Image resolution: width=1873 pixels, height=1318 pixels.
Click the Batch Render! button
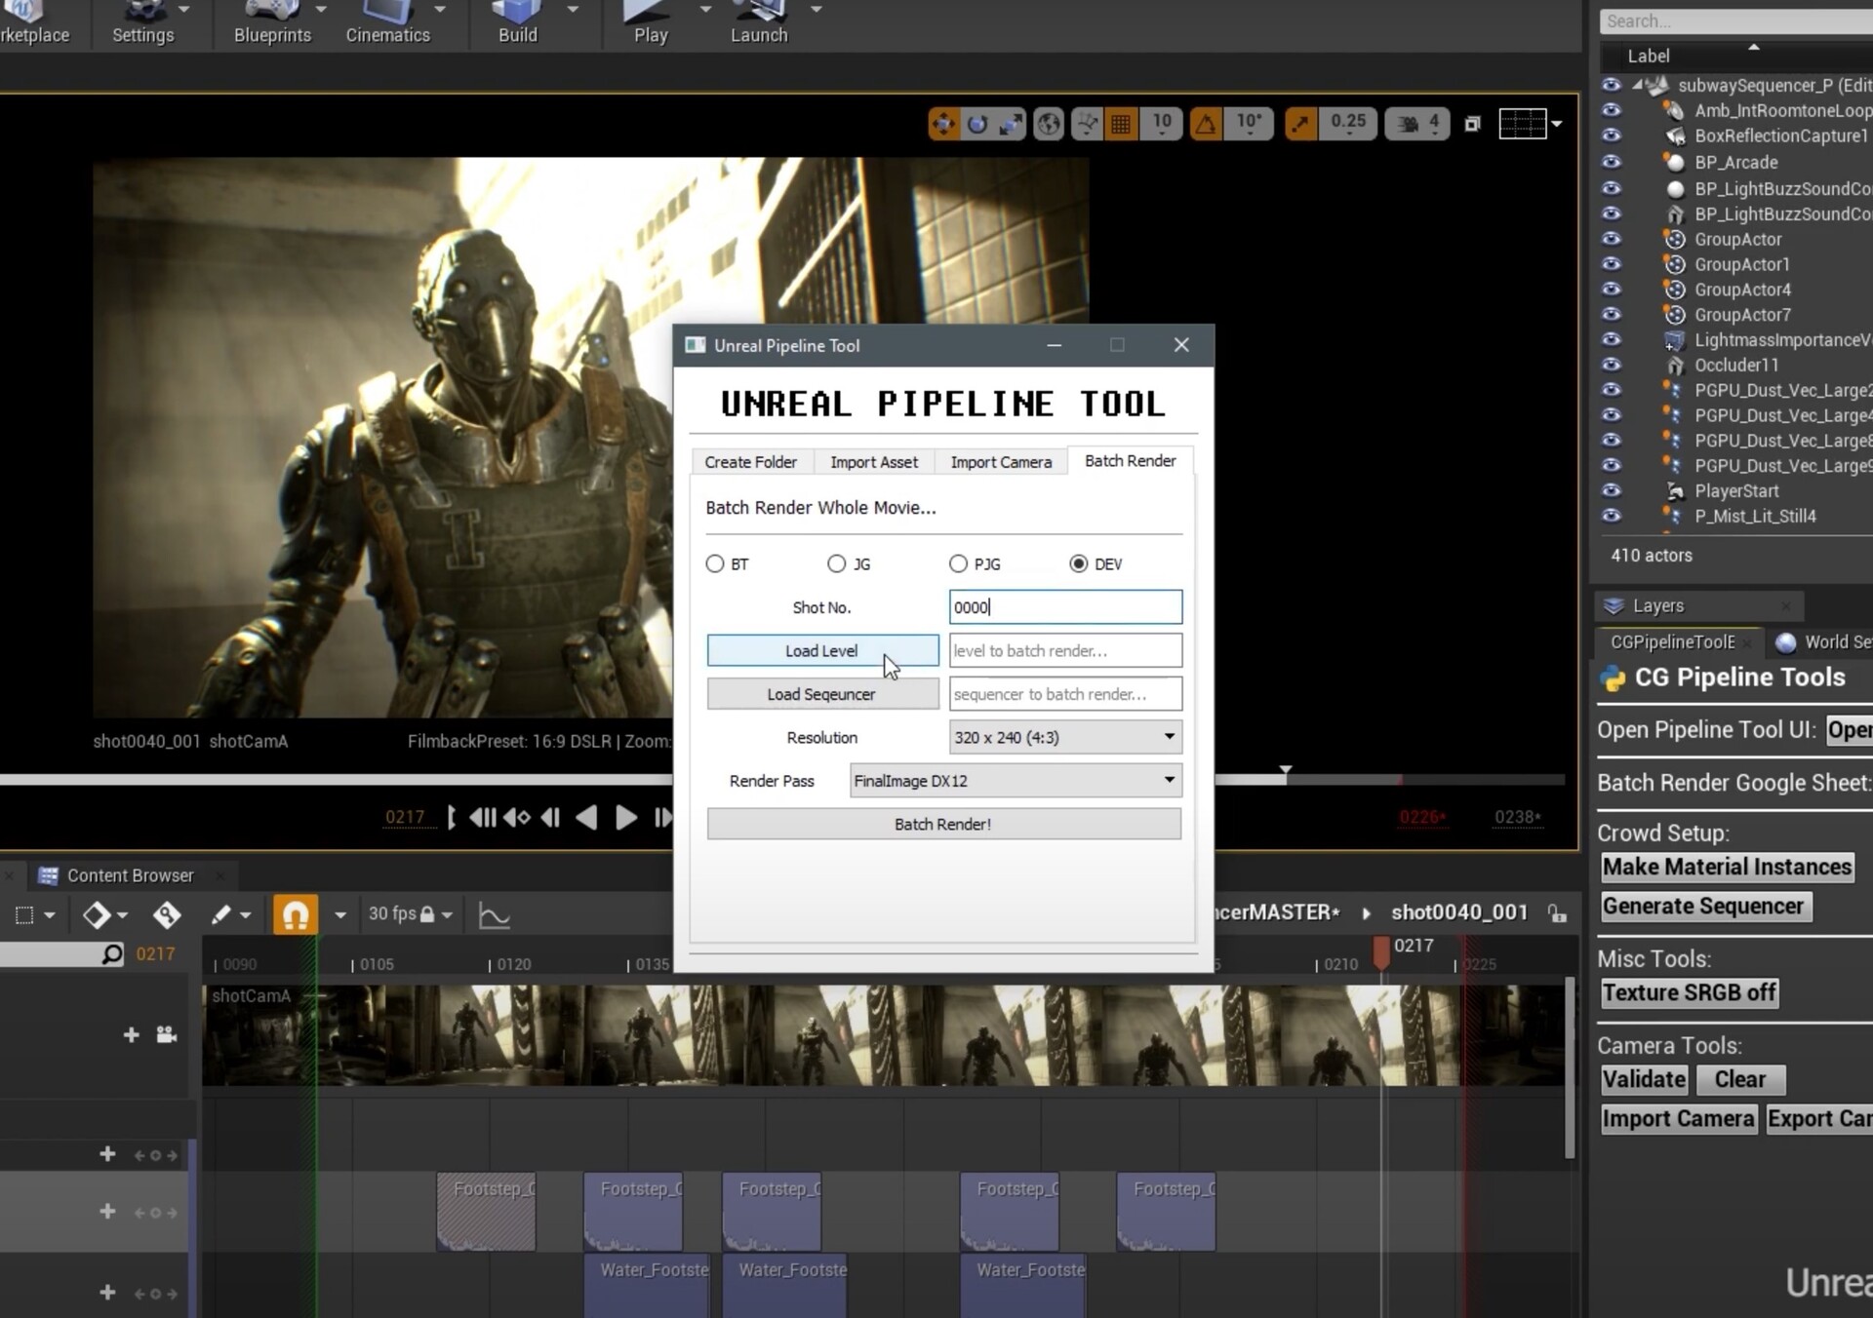pos(942,824)
